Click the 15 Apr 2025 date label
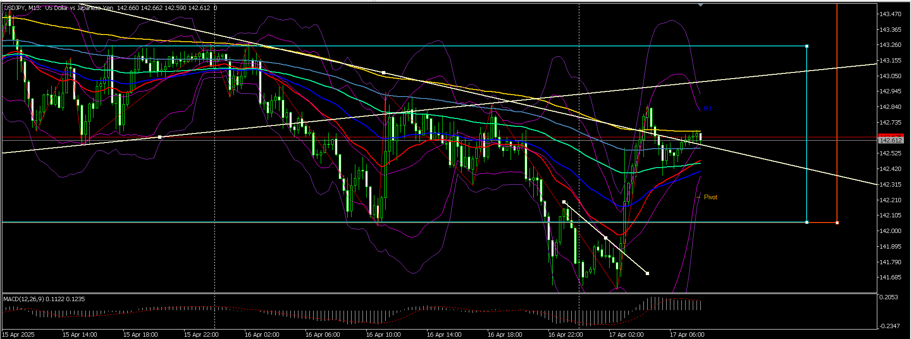 tap(19, 334)
